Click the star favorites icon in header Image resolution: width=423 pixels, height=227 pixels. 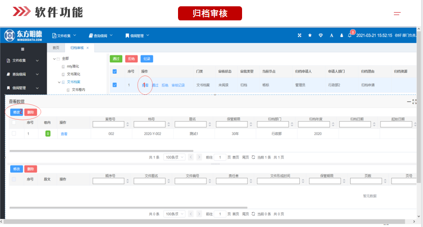[x=310, y=35]
